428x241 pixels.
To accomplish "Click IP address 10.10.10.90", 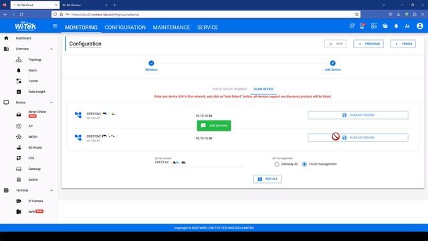I will (x=203, y=139).
